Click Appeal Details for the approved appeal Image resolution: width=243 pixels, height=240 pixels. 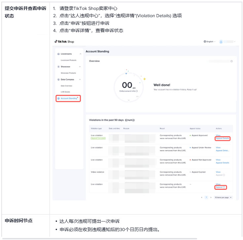(222, 139)
